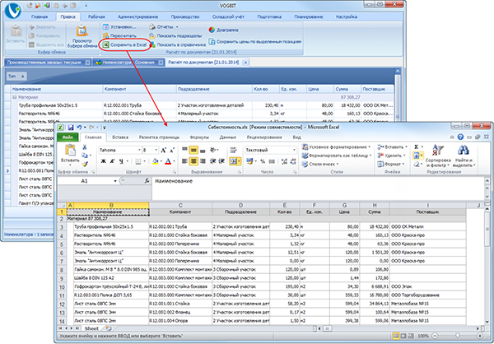Open Диаграмма pie chart in VOGBIT
Image resolution: width=494 pixels, height=344 pixels.
click(x=223, y=30)
